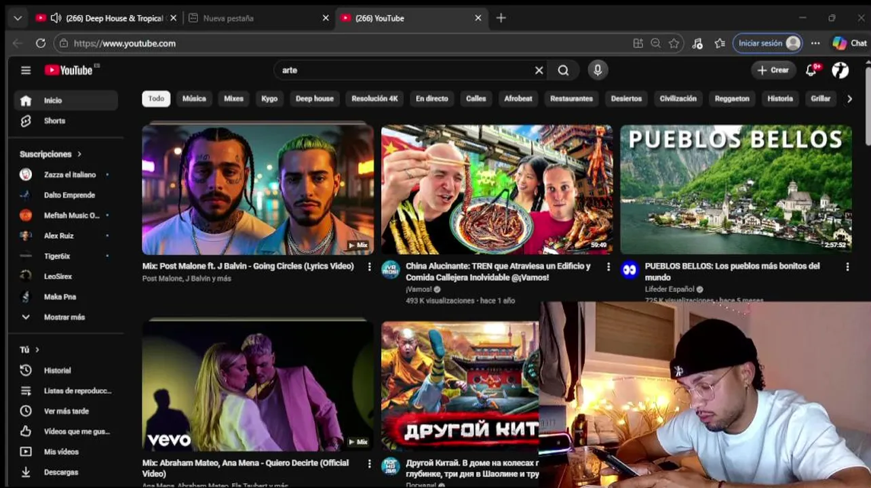Select the Música filter chip
Screen dimensions: 871x488
(194, 99)
